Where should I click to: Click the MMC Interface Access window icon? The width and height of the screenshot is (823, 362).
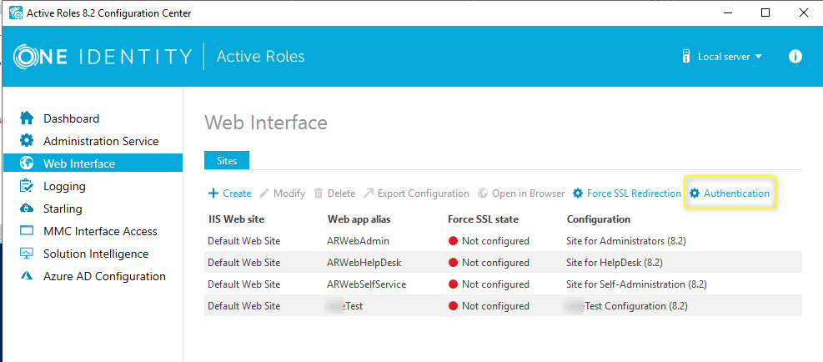(x=26, y=231)
